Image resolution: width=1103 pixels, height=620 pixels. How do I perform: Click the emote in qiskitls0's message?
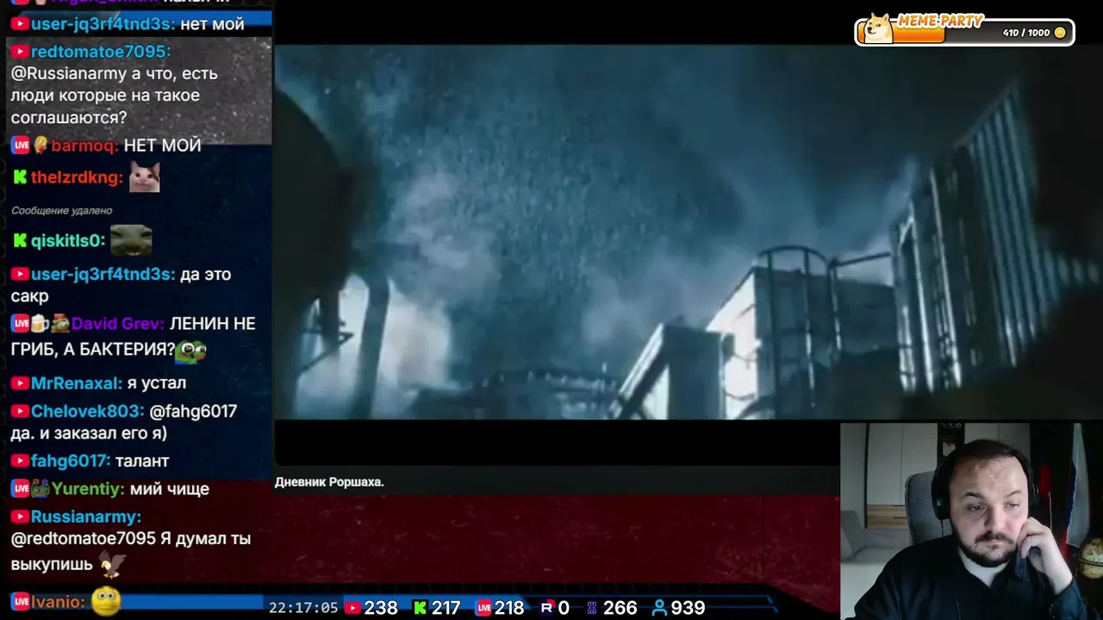pos(131,240)
